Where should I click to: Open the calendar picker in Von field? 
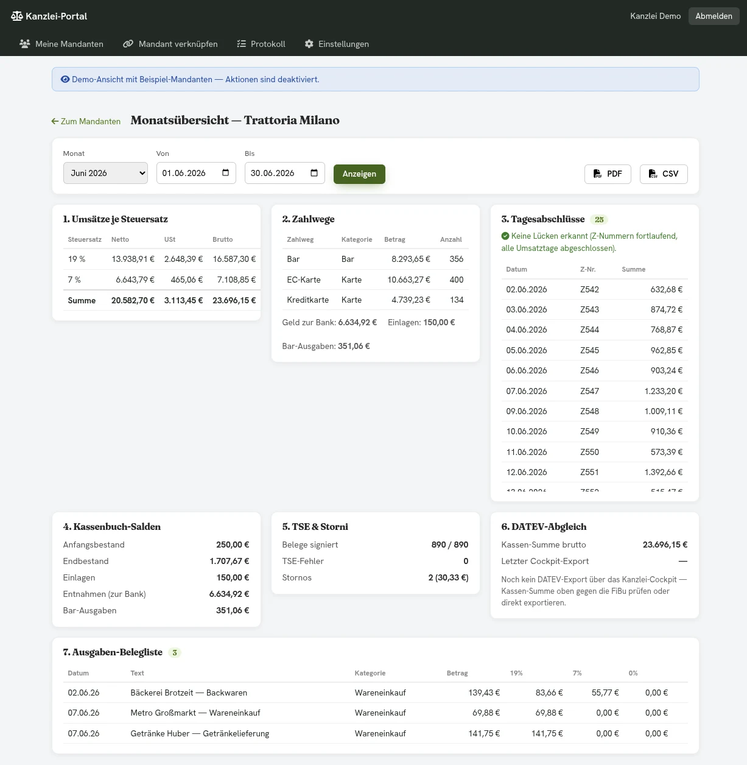coord(225,173)
